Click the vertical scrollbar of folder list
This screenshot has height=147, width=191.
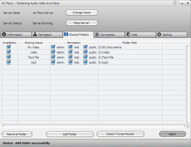(188, 84)
